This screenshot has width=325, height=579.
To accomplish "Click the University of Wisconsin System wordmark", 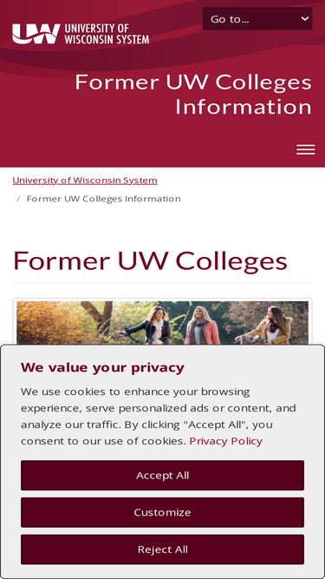I will [107, 34].
